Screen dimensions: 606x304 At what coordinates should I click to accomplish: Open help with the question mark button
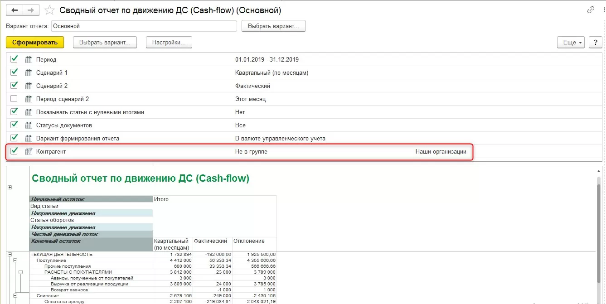pyautogui.click(x=595, y=42)
